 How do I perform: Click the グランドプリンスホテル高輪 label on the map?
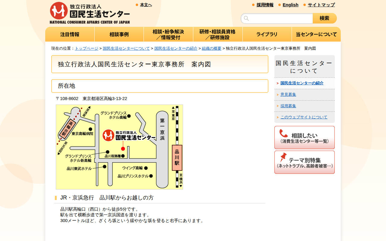point(114,115)
